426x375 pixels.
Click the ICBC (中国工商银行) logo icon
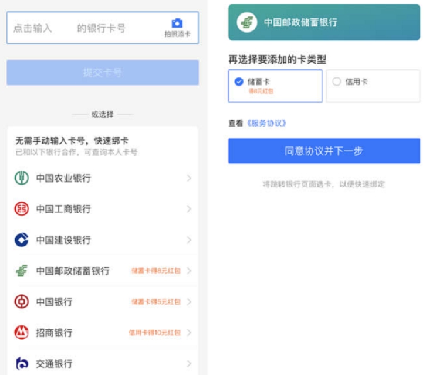[x=22, y=209]
